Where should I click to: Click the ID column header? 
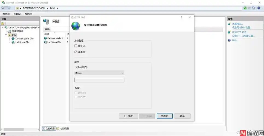(x=68, y=34)
